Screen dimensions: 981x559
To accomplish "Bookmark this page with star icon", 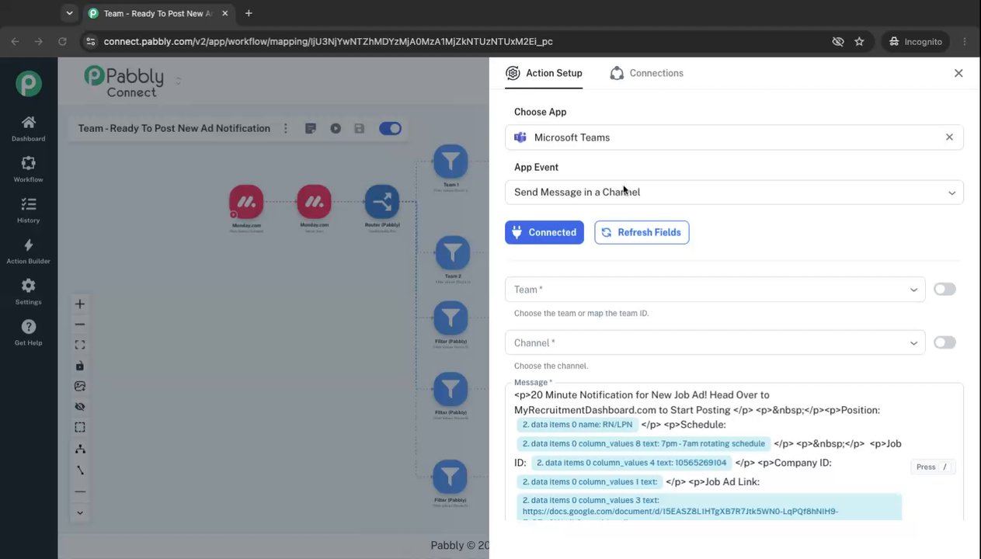I will click(x=859, y=41).
